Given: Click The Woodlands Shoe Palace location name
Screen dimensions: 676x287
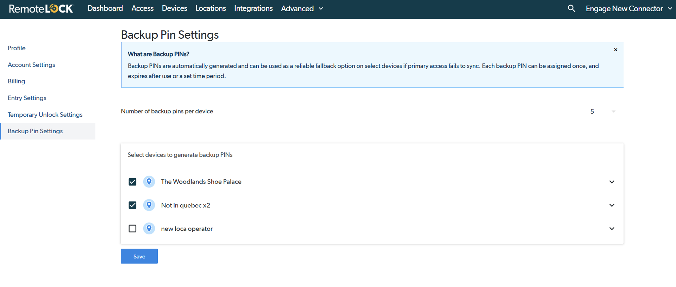Looking at the screenshot, I should [201, 182].
